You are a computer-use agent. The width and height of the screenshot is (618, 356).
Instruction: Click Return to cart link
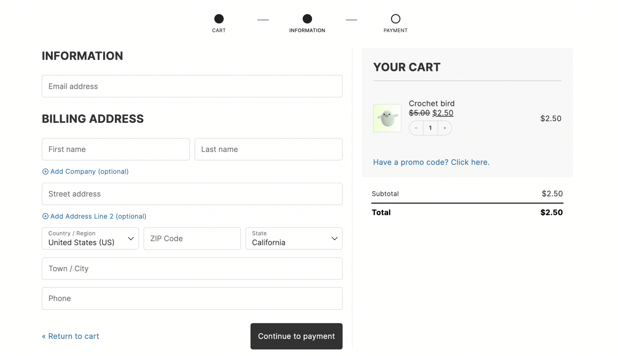70,336
